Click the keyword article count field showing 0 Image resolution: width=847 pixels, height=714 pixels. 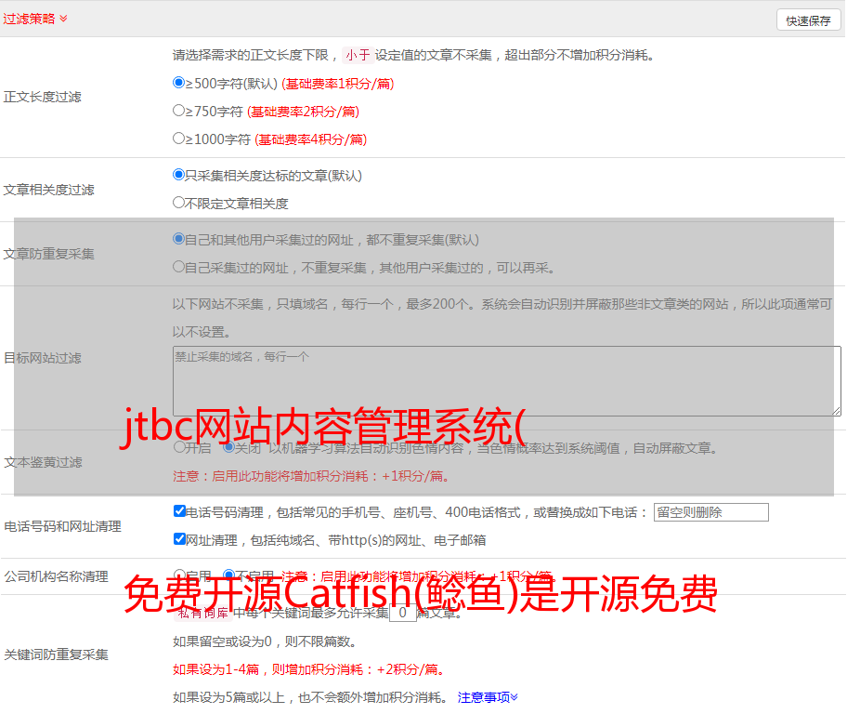402,613
